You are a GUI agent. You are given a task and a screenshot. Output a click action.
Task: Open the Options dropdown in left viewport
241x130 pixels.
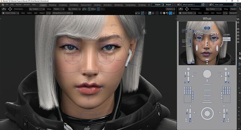coord(170,9)
